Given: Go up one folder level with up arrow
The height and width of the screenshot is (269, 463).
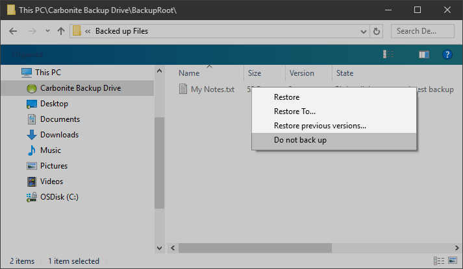Looking at the screenshot, I should tap(61, 30).
